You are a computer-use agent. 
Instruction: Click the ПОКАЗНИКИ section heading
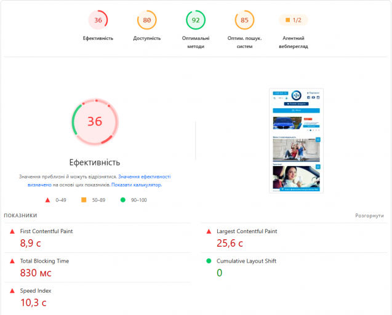pos(20,215)
